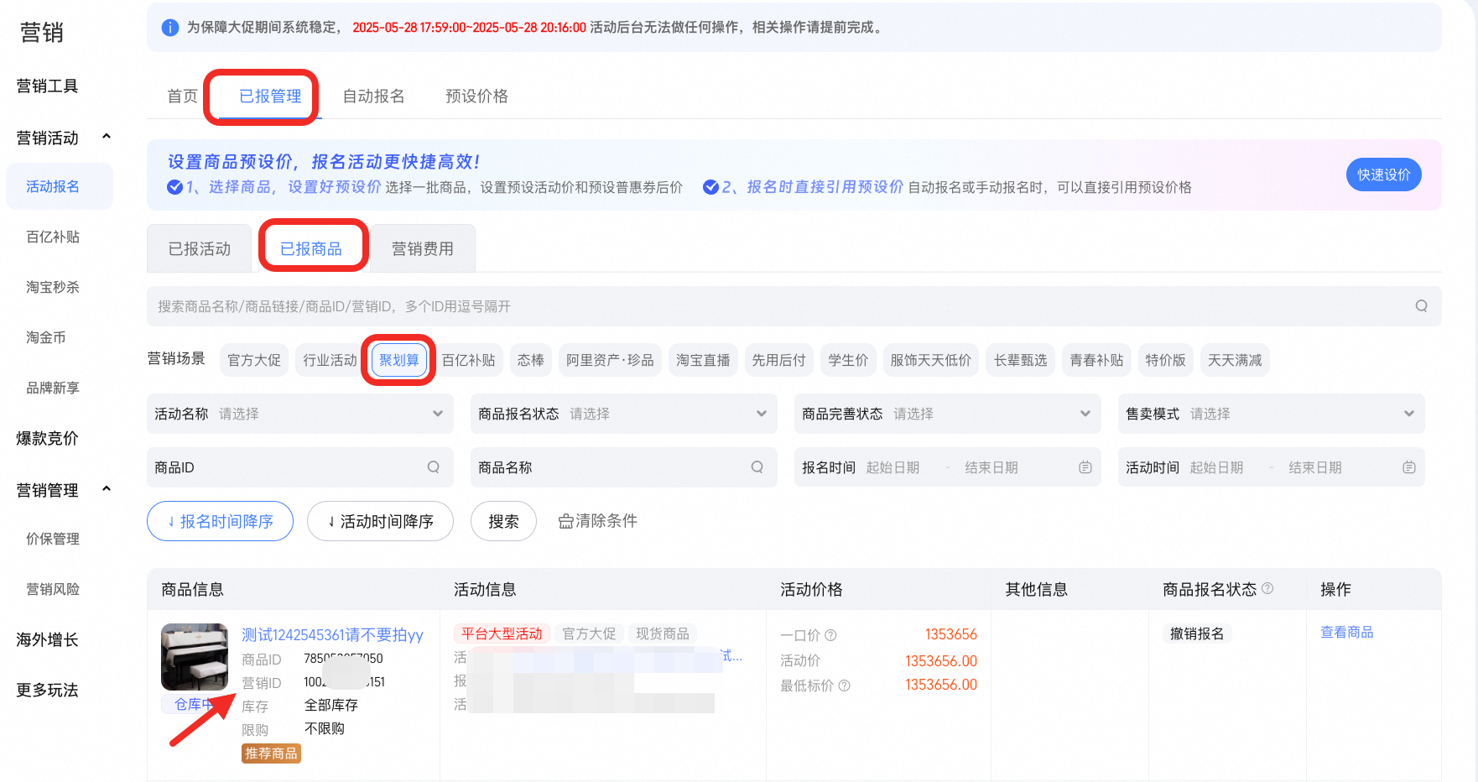Switch to the 自动报名 tab
Viewport: 1478px width, 782px height.
(373, 96)
